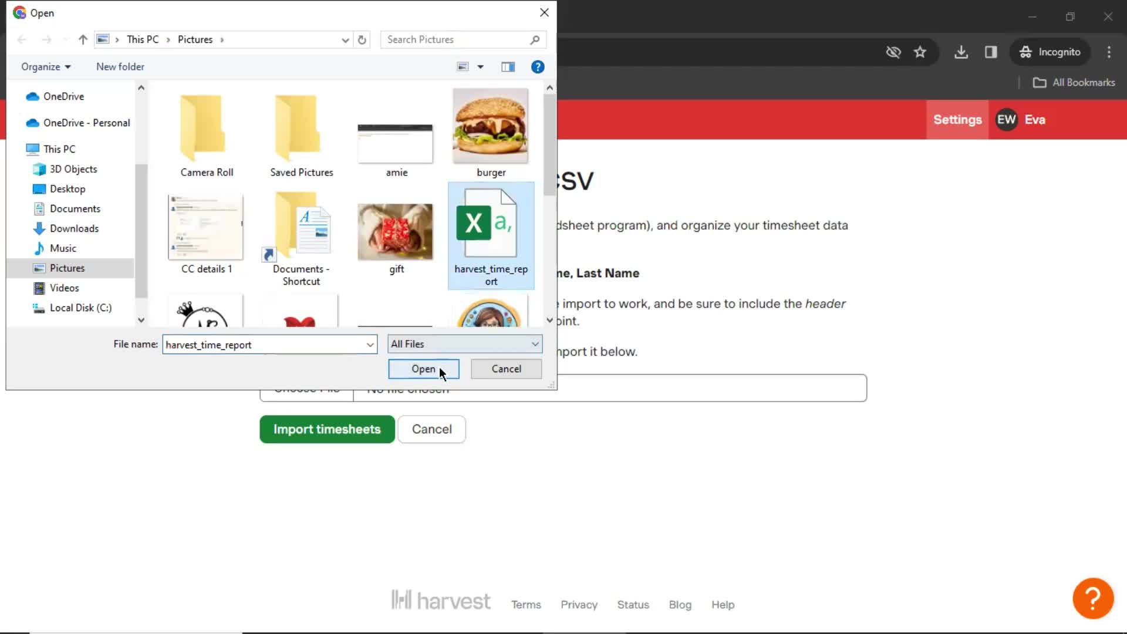The width and height of the screenshot is (1127, 634).
Task: Expand the file type filter dropdown
Action: coord(536,343)
